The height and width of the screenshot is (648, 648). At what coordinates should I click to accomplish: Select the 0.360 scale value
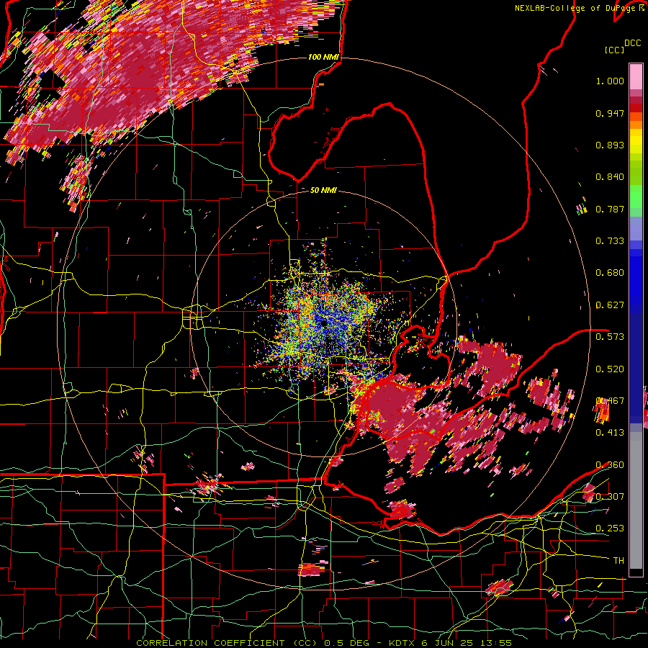coord(610,465)
